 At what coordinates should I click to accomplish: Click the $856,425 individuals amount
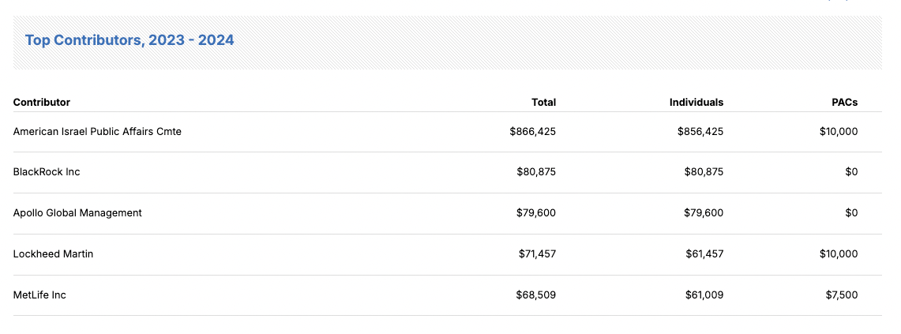[700, 132]
